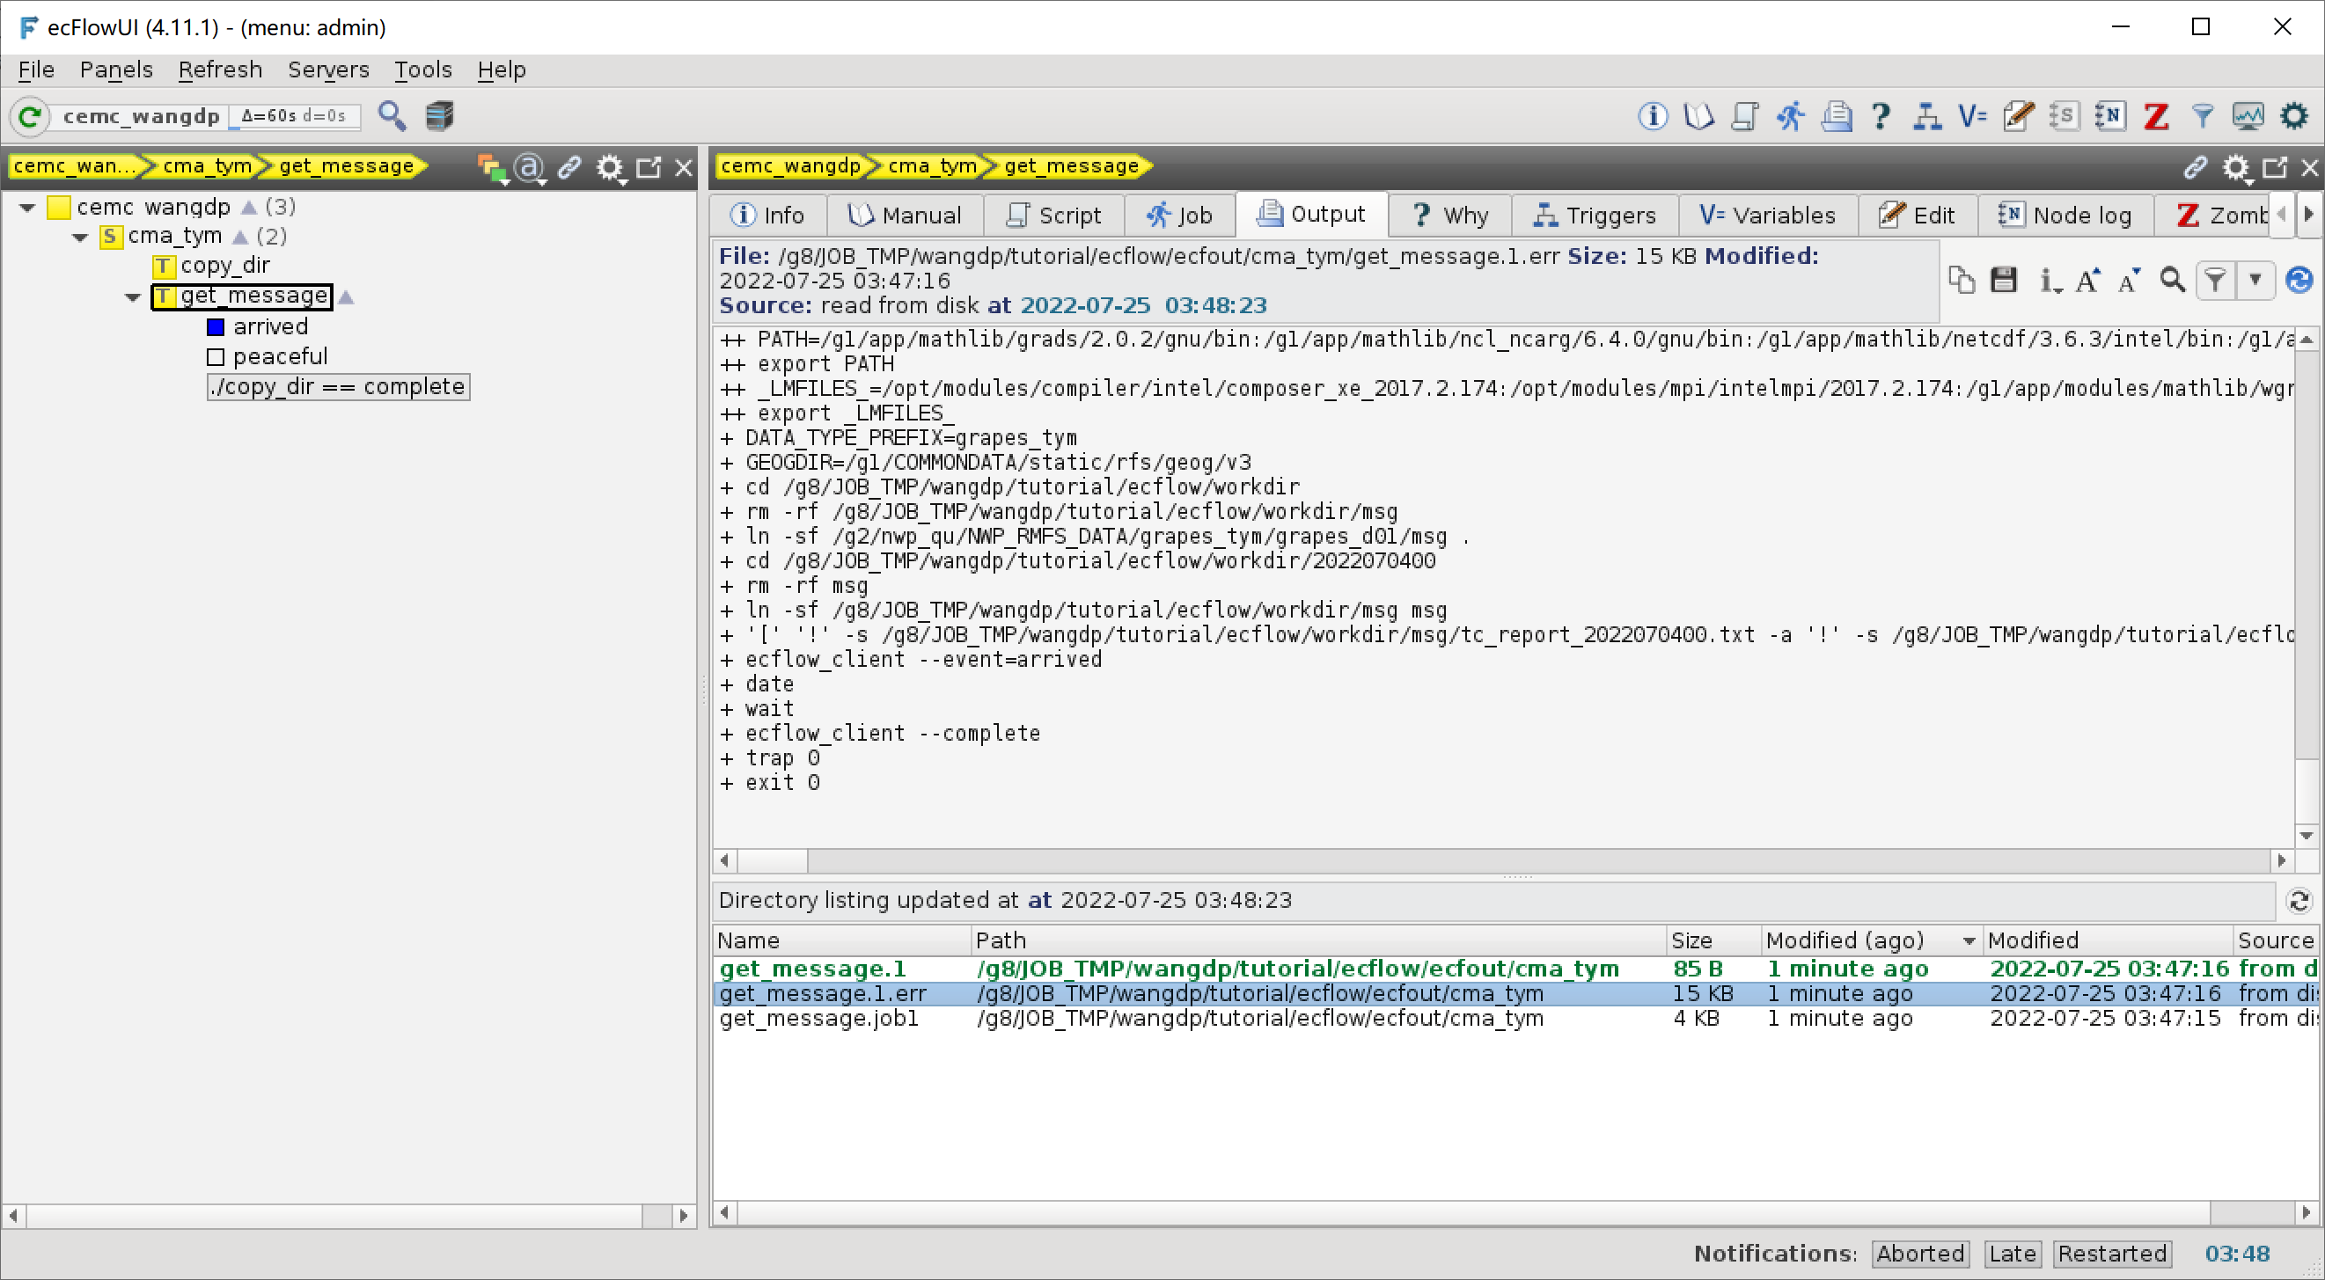2325x1280 pixels.
Task: Sort by the Modified (ago) column header
Action: 1870,940
